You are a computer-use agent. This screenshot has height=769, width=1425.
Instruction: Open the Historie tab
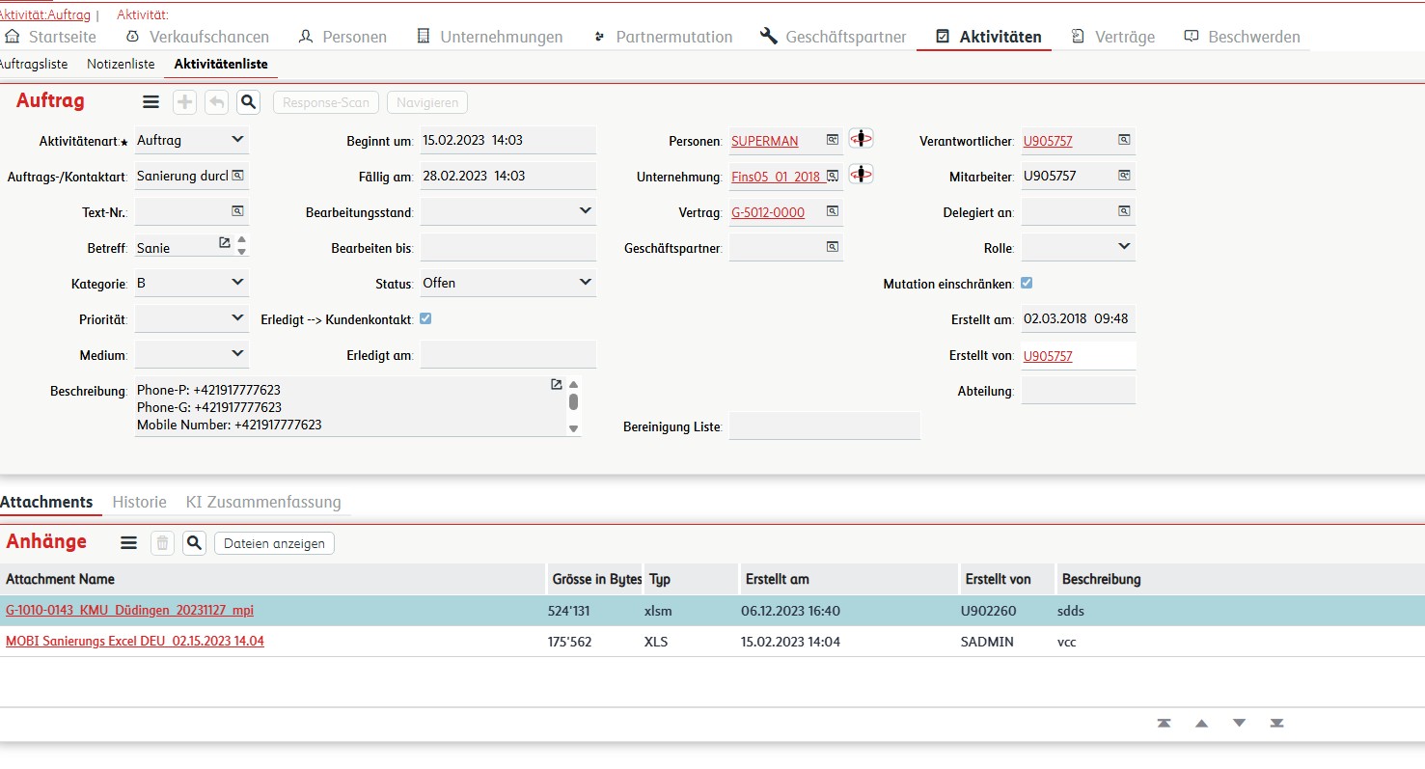(139, 502)
